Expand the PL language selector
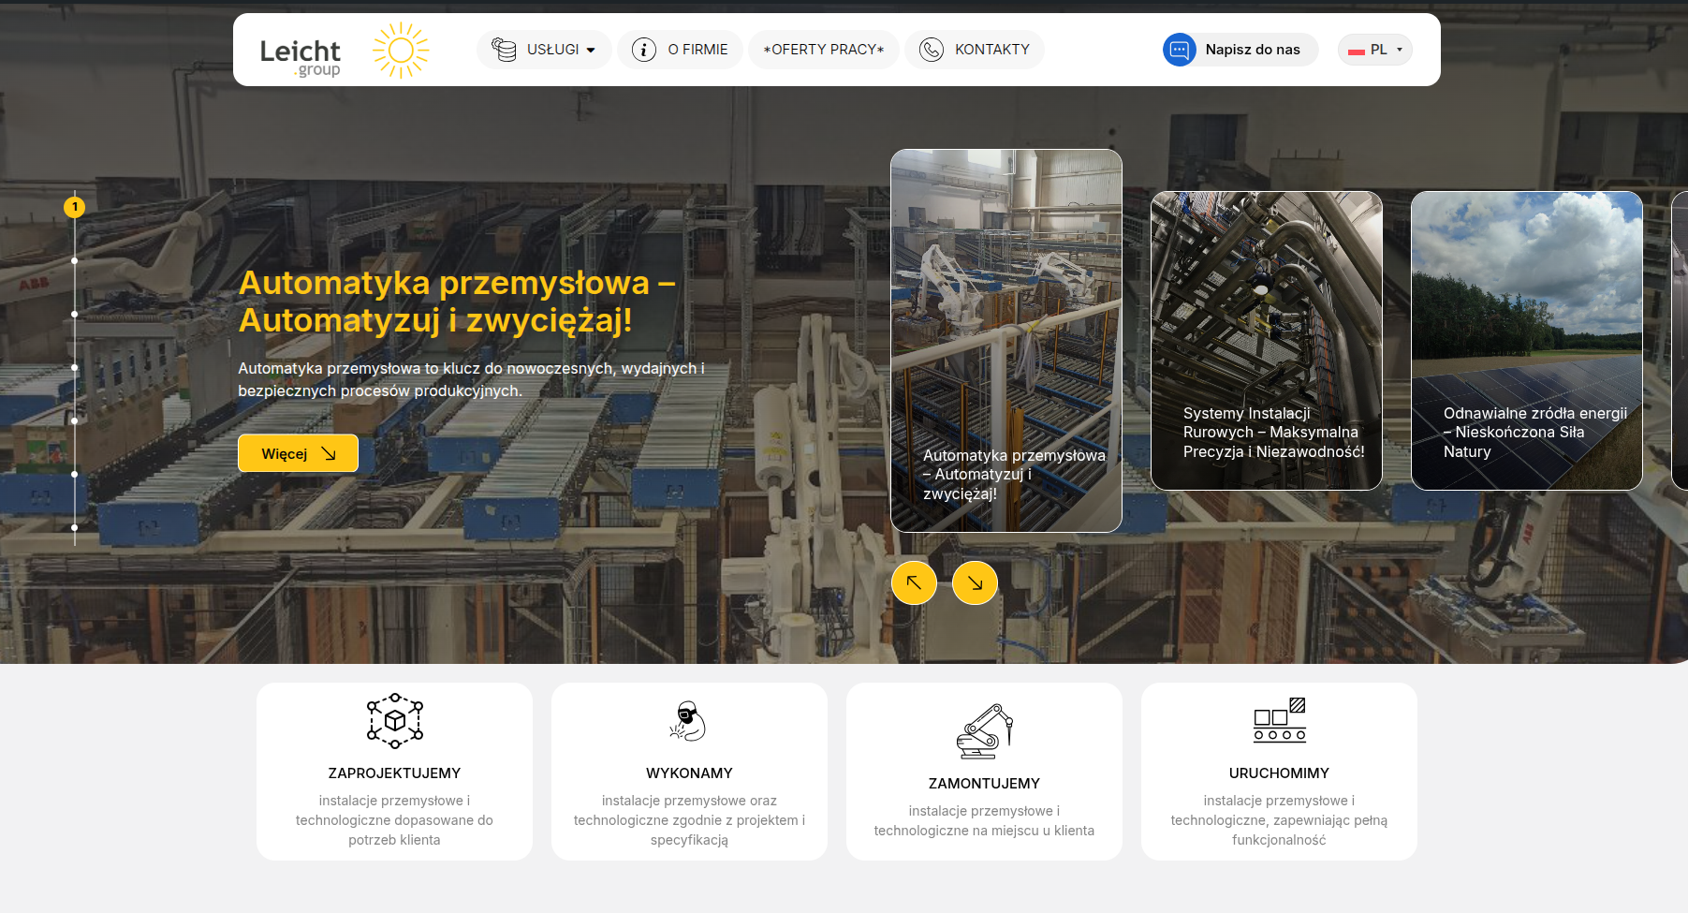1688x913 pixels. click(x=1374, y=50)
